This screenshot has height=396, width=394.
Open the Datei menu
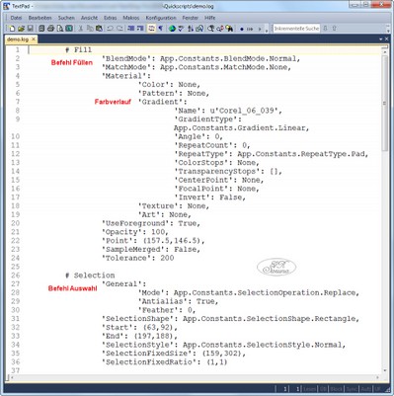tap(16, 18)
